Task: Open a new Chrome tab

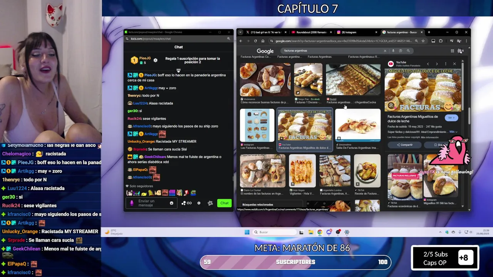Action: coord(429,32)
